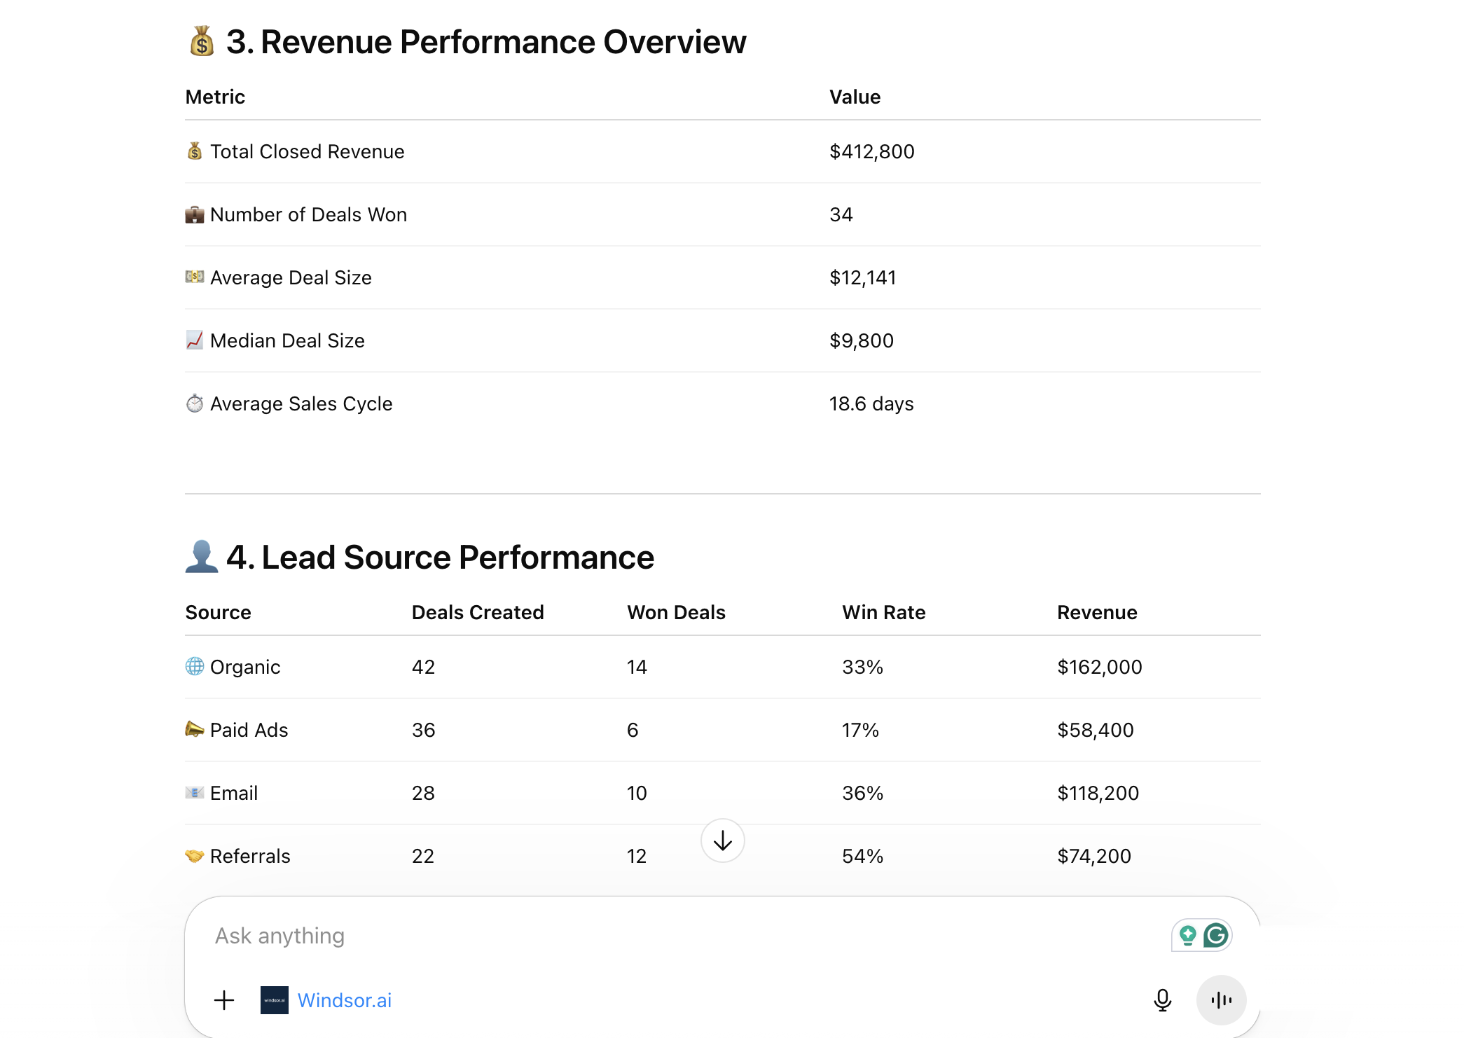Click Referrals' 12 won deals cell

(x=636, y=856)
